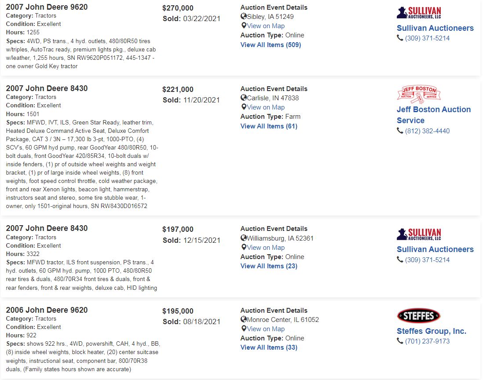This screenshot has height=380, width=483.
Task: Click the phone icon next to (701) 237-9173
Action: pyautogui.click(x=400, y=341)
